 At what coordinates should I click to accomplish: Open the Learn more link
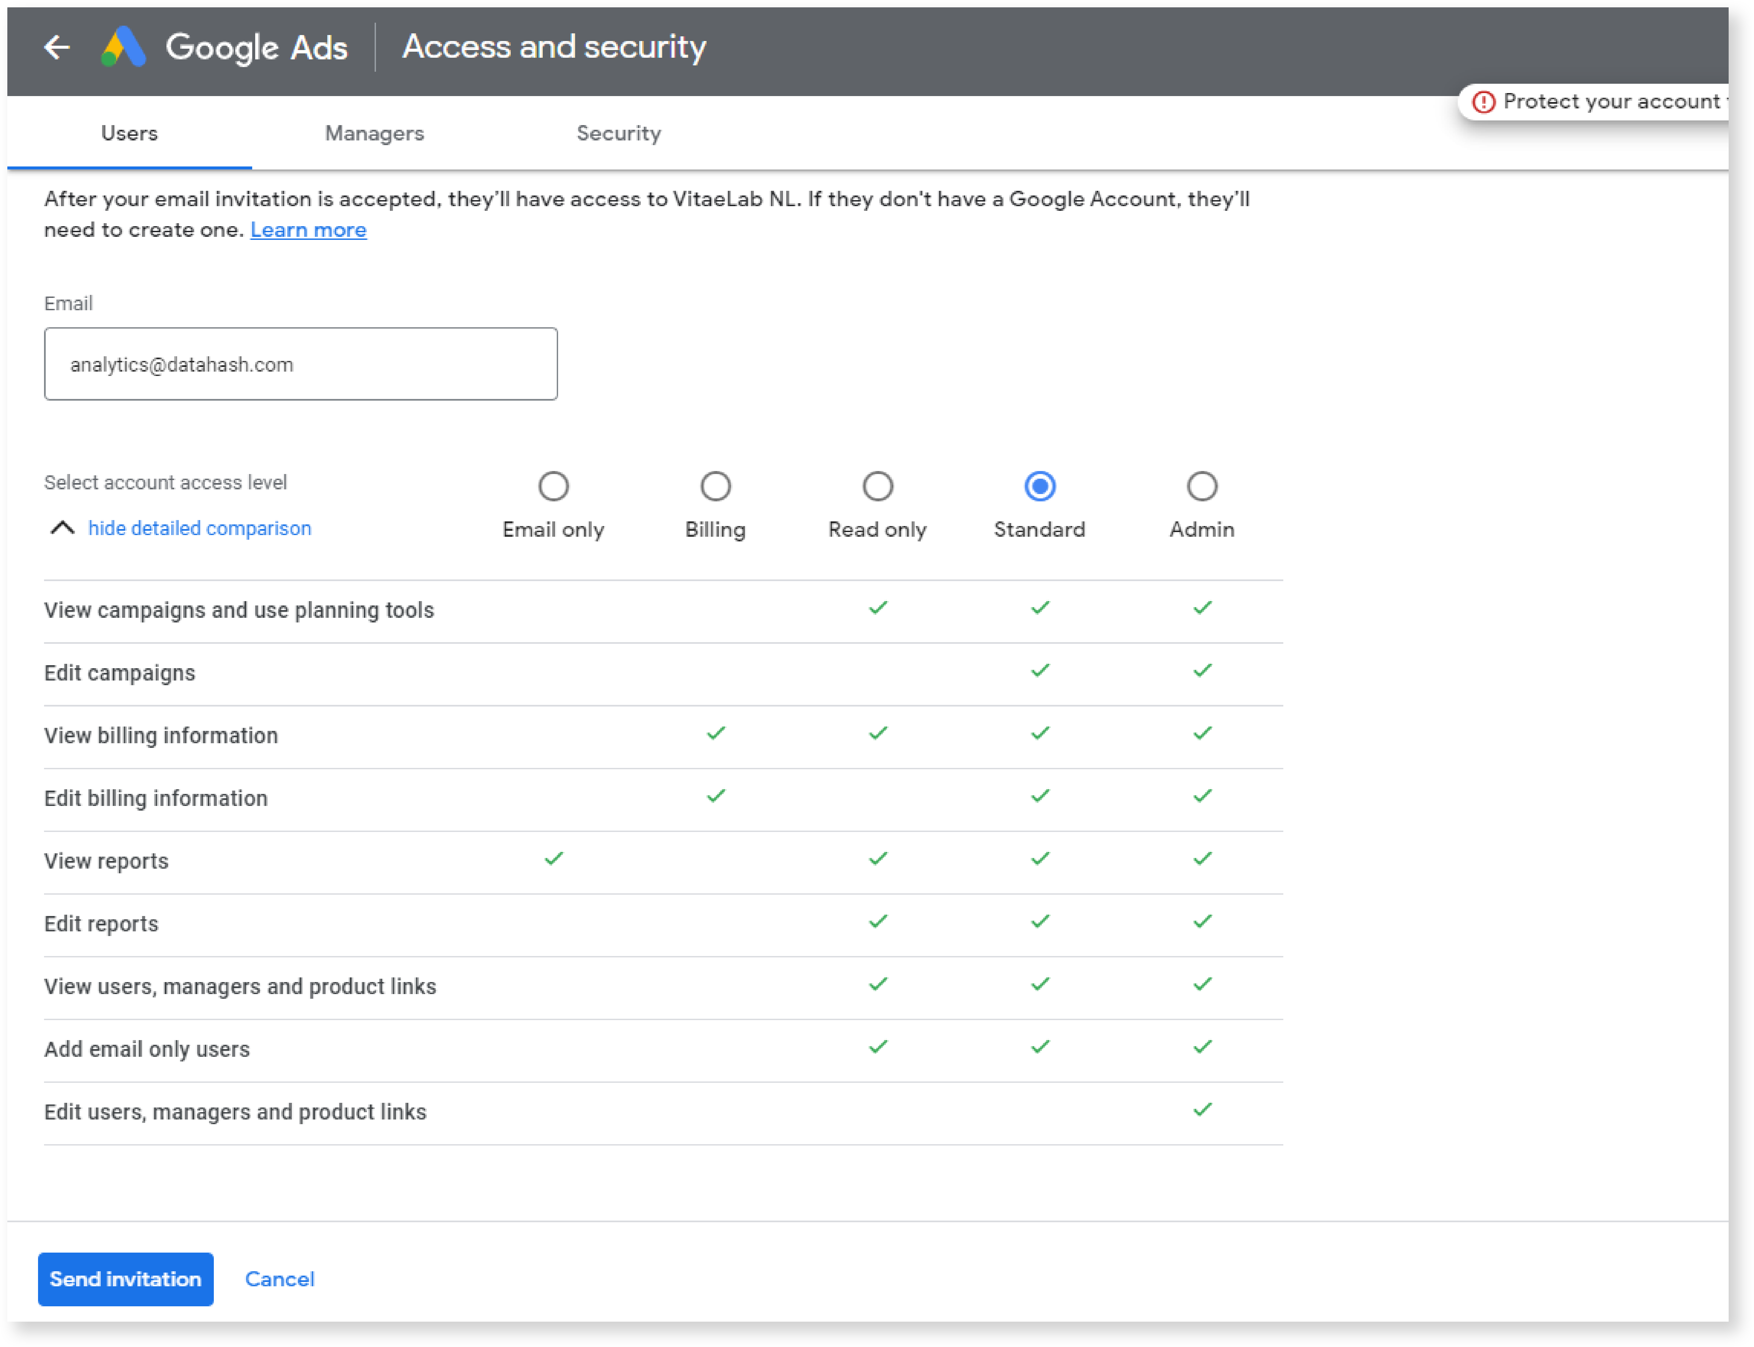point(308,230)
